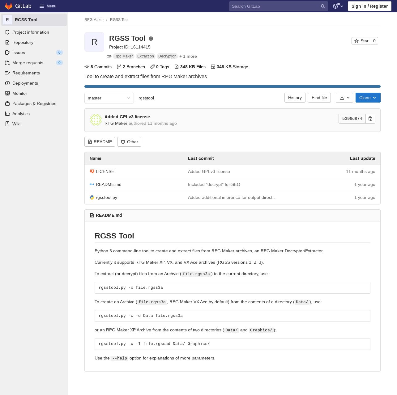397x395 pixels.
Task: Open the Deployments menu item
Action: click(x=34, y=83)
